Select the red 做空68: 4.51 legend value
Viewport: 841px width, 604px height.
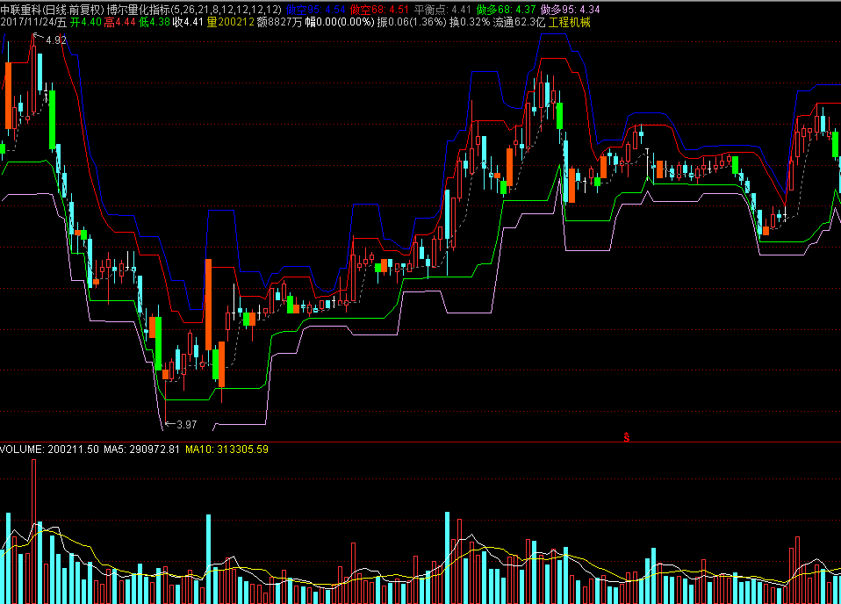379,9
